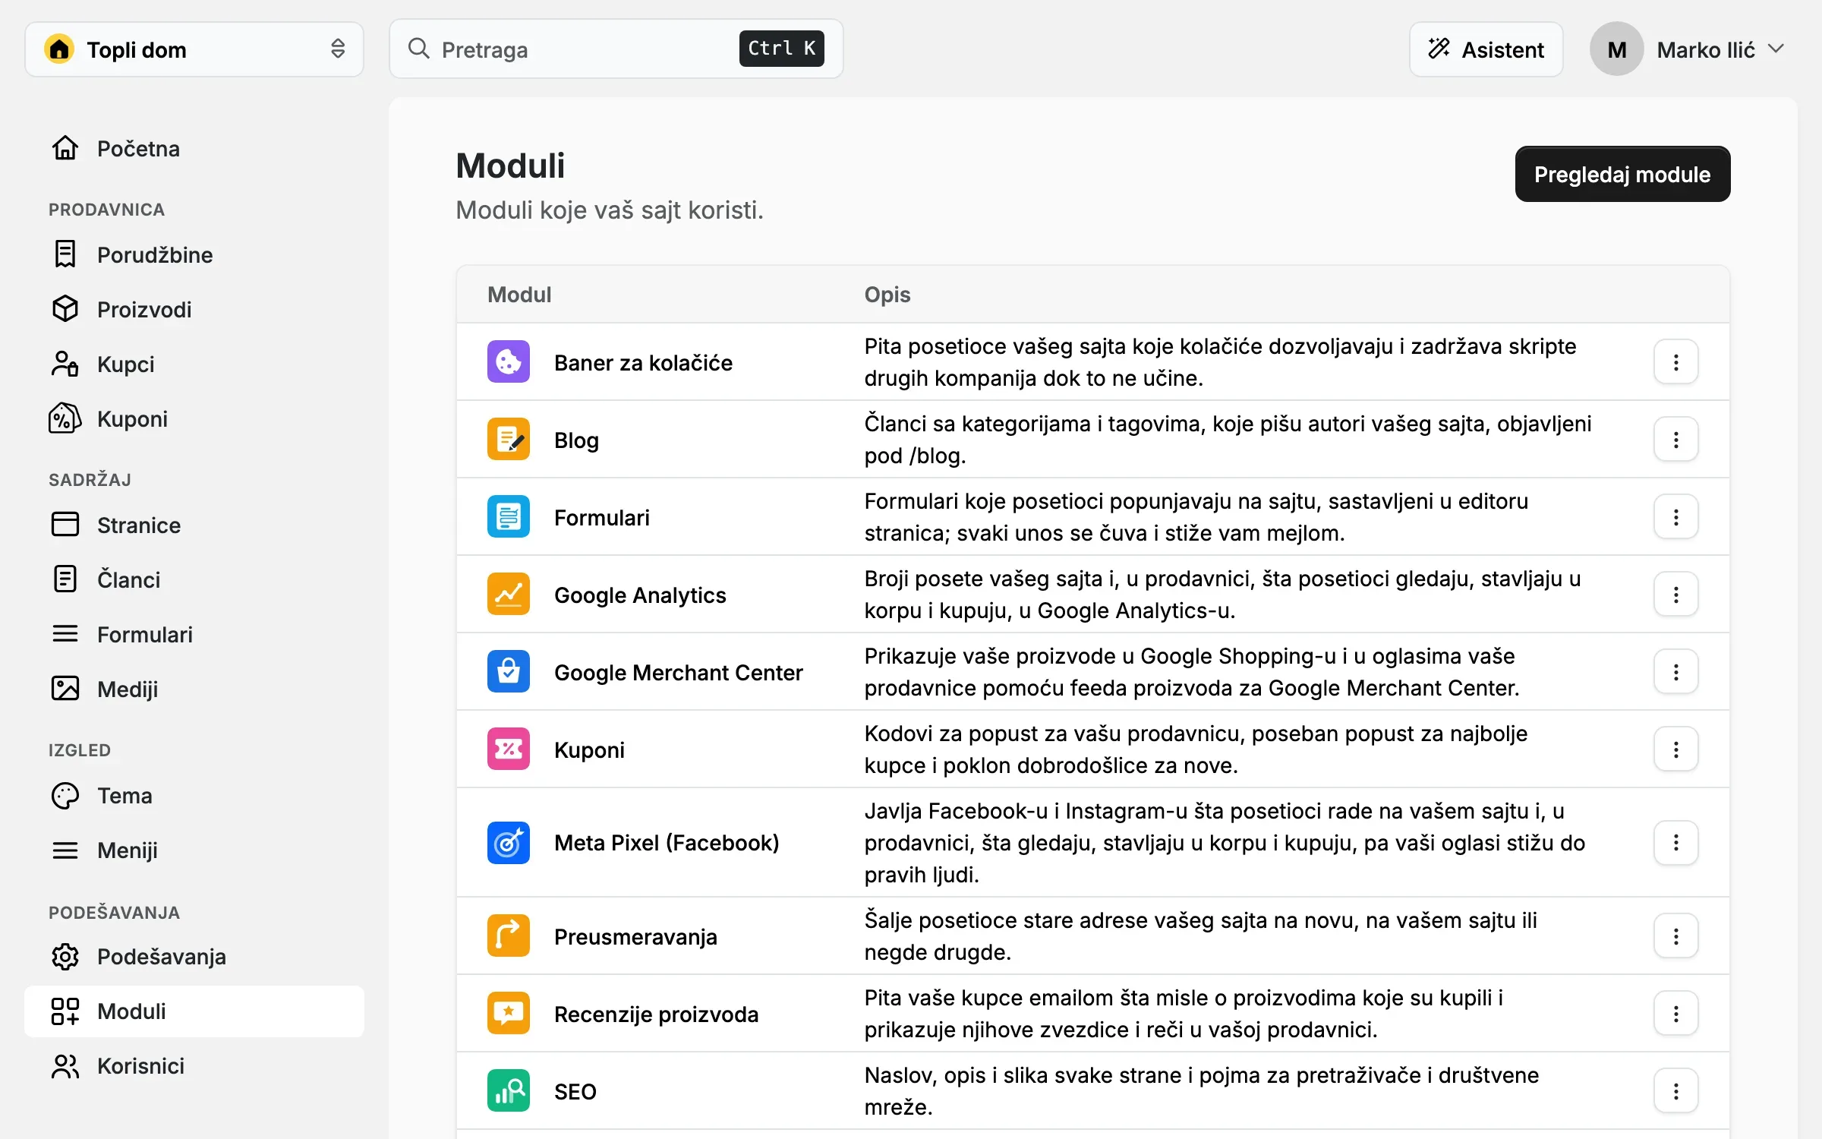The height and width of the screenshot is (1139, 1822).
Task: Click the green SEO module icon
Action: click(x=508, y=1091)
